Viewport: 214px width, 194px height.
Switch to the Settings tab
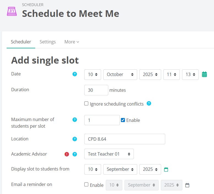pyautogui.click(x=48, y=42)
